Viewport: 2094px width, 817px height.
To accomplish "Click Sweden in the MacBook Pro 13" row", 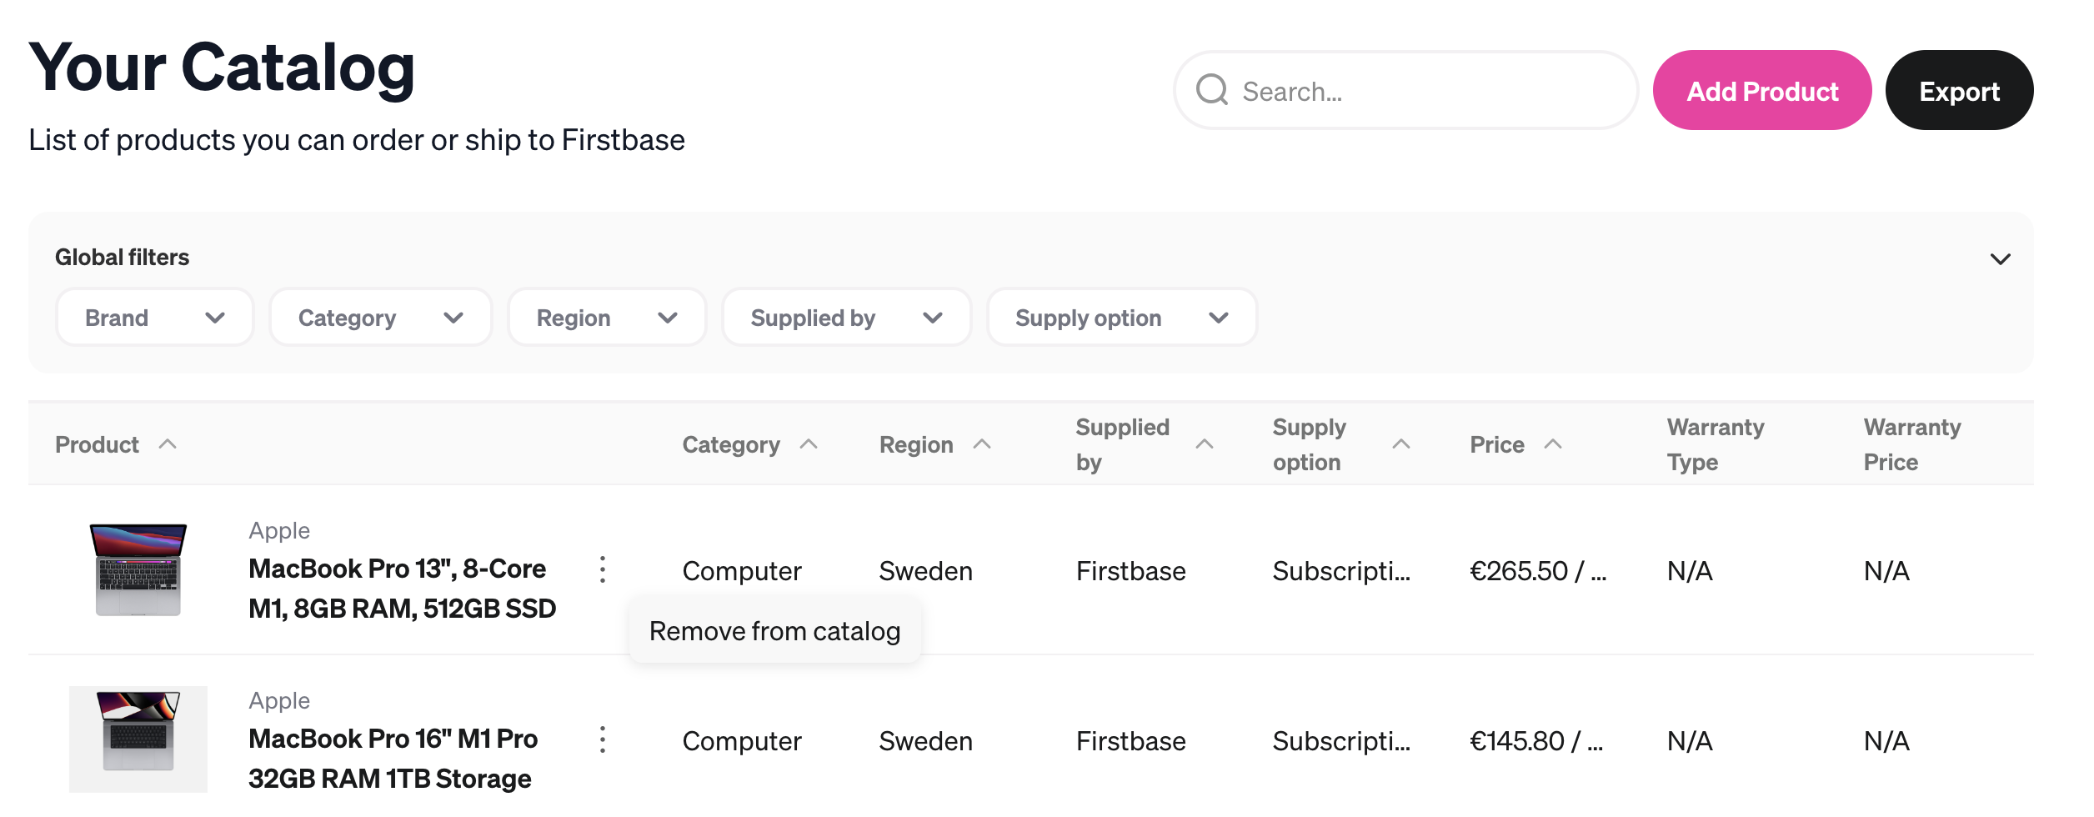I will point(925,571).
